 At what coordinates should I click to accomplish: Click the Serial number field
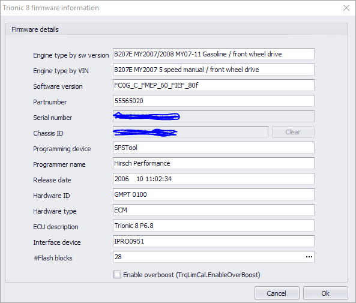pyautogui.click(x=213, y=116)
